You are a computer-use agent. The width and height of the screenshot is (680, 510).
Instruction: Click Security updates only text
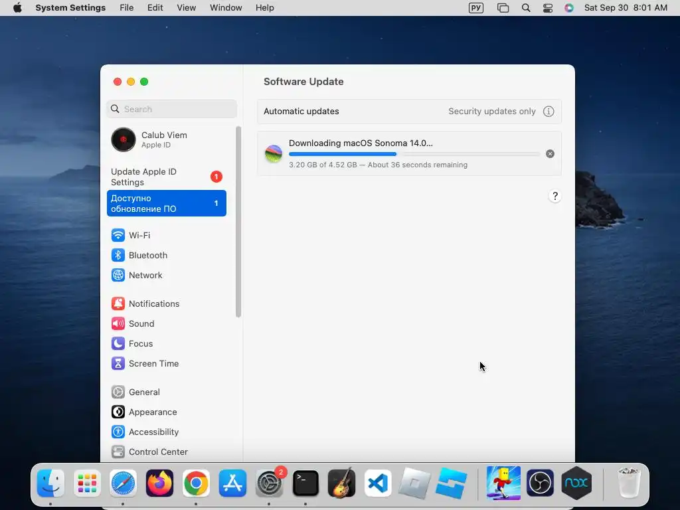tap(492, 112)
